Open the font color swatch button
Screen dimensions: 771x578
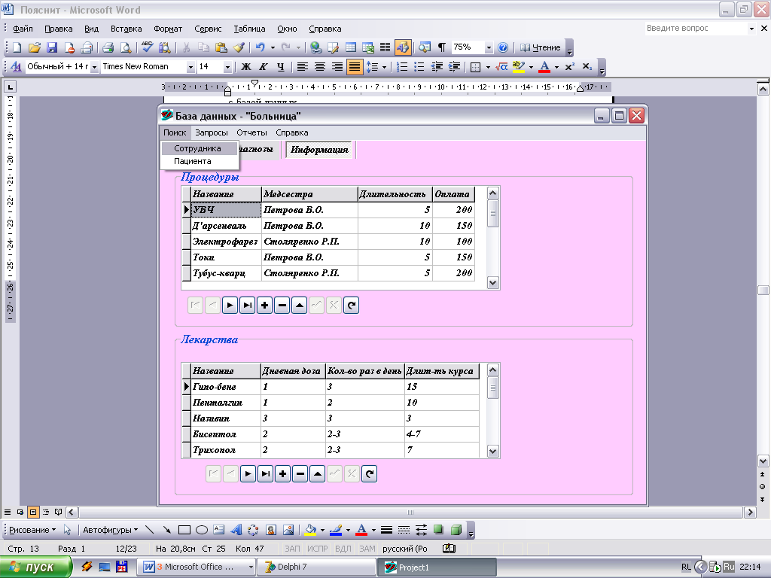[x=544, y=67]
